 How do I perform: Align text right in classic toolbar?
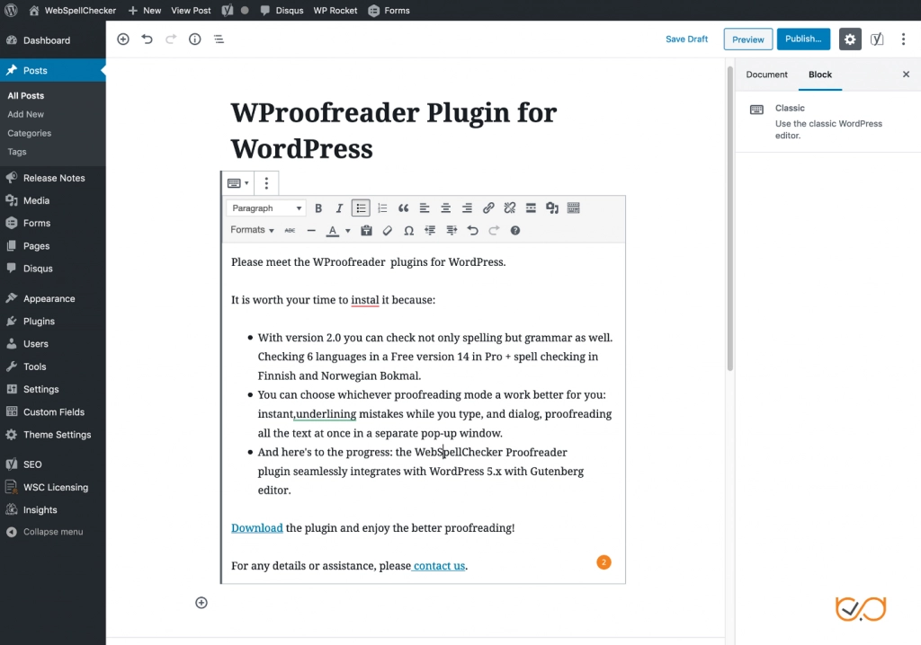tap(467, 208)
